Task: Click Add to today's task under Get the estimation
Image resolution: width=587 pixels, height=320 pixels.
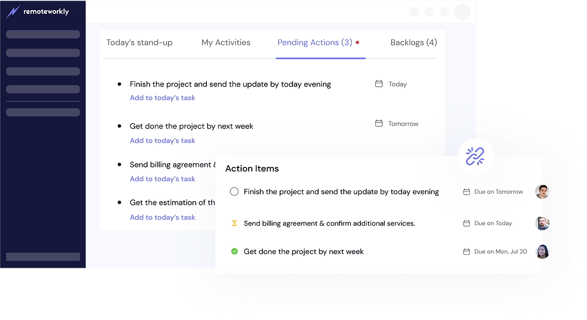Action: coord(163,217)
